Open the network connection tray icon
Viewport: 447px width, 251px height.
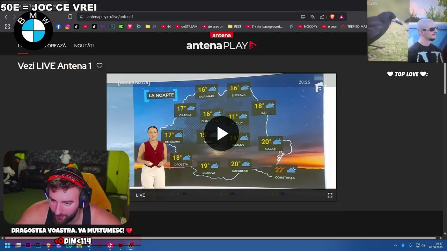pyautogui.click(x=418, y=246)
